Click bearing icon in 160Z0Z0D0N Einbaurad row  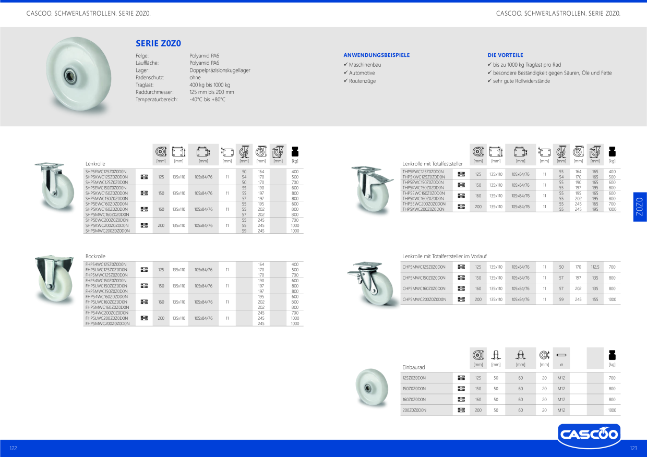tap(461, 400)
